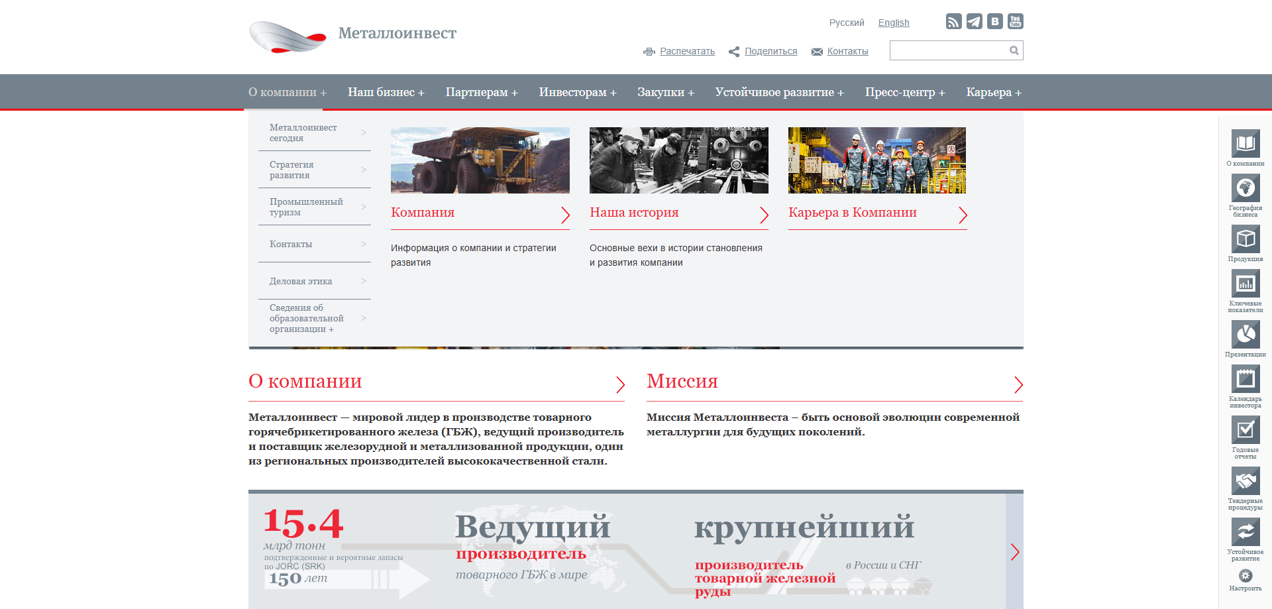Expand the Закупки navigation menu
The image size is (1272, 609).
666,92
